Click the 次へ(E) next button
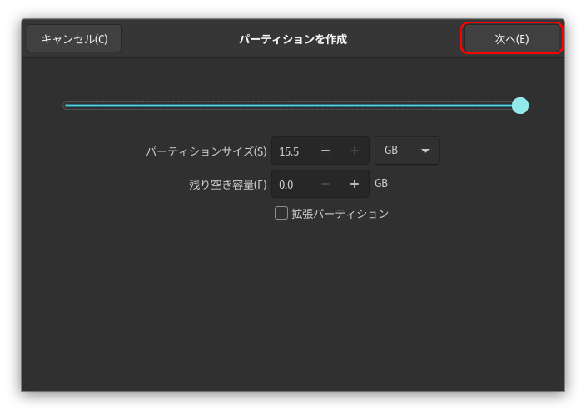This screenshot has height=415, width=586. click(x=511, y=38)
